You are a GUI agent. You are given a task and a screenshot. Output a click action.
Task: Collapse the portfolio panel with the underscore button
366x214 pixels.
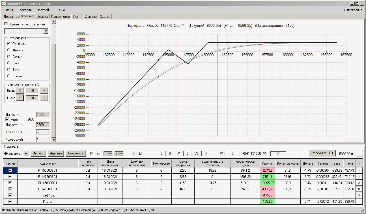(359, 154)
